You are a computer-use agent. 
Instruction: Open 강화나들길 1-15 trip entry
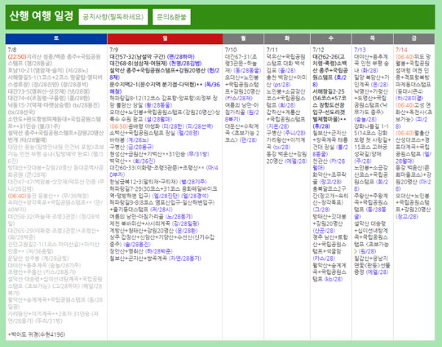tap(372, 143)
